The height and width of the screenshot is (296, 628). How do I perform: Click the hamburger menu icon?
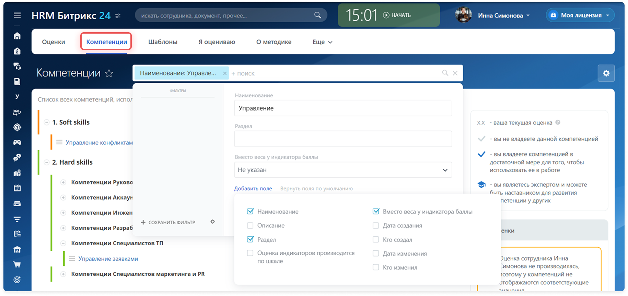coord(17,15)
